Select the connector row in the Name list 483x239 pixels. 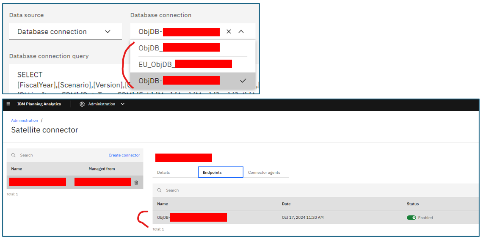coord(75,182)
